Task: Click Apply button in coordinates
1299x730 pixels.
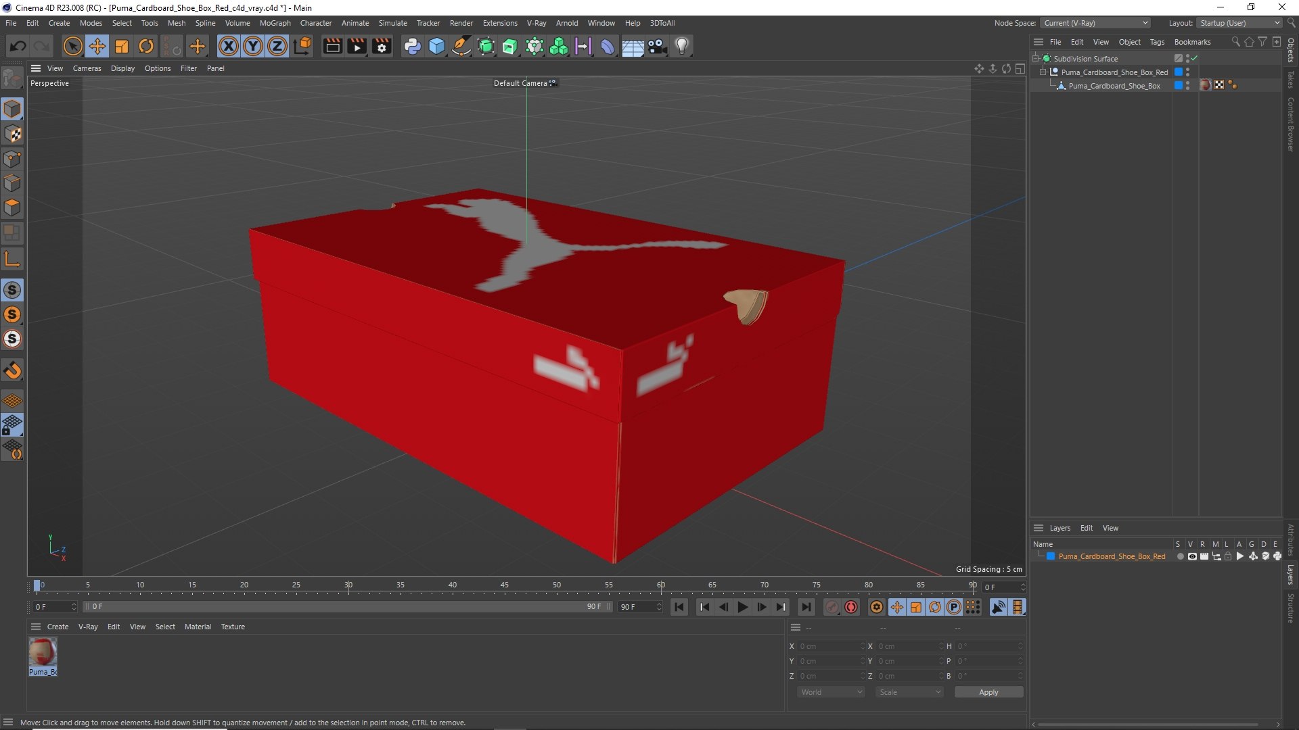Action: tap(988, 692)
